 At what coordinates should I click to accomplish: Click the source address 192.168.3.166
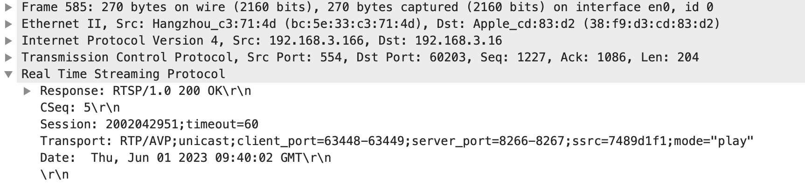coord(316,40)
